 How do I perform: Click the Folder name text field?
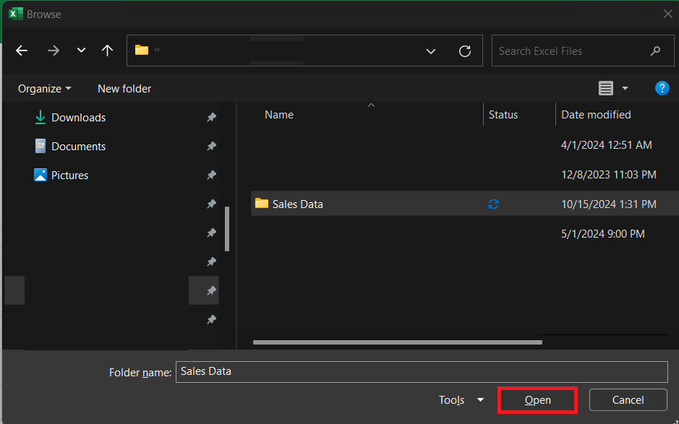click(422, 372)
